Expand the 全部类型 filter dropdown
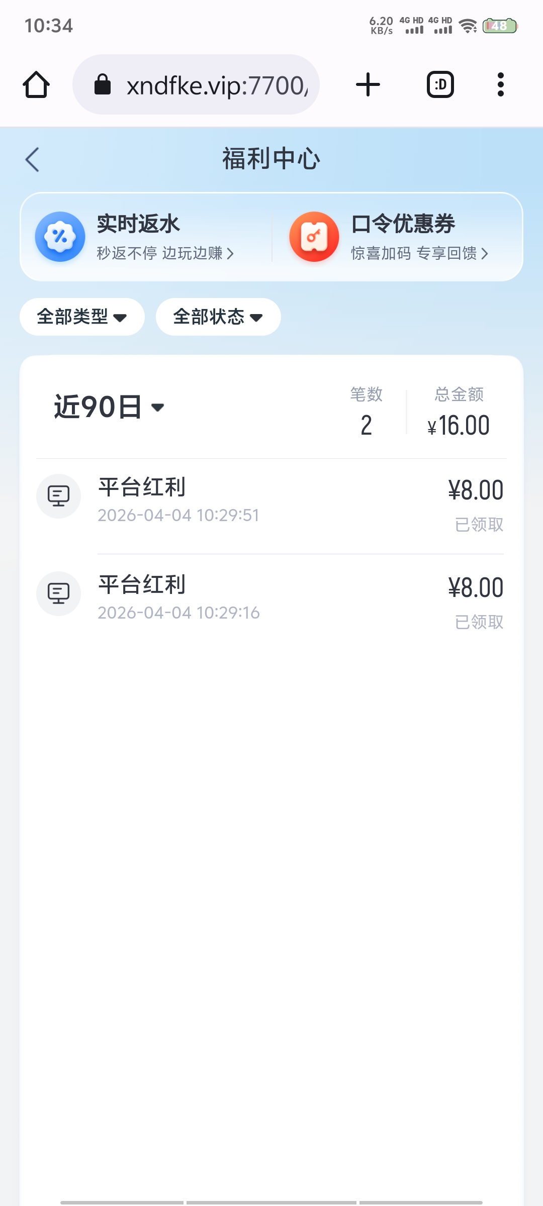 82,317
